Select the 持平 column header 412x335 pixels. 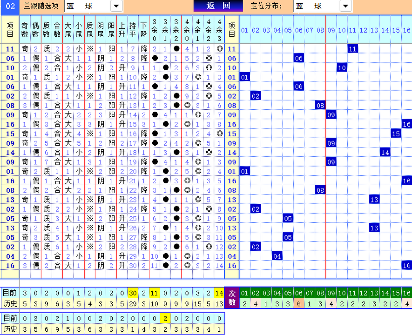133,29
